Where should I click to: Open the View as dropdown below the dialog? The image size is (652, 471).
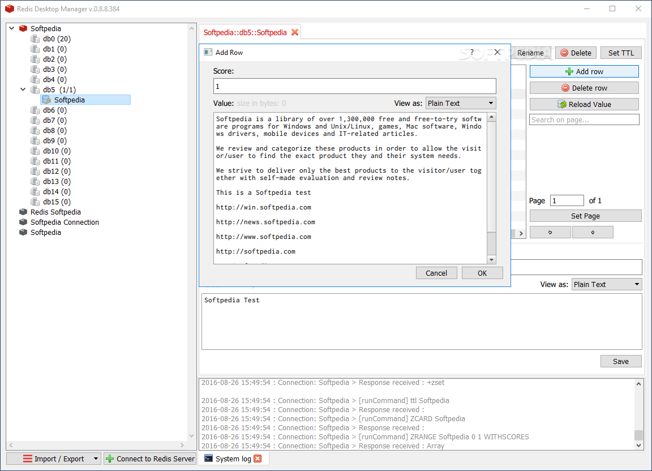tap(607, 285)
